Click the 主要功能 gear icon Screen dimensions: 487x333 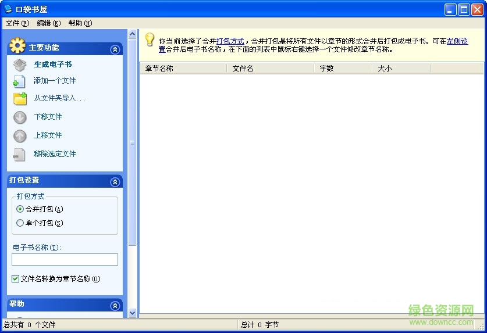pos(17,46)
